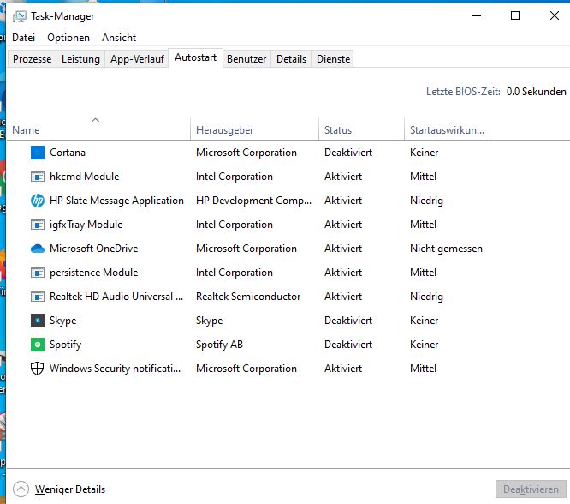The image size is (570, 504).
Task: Click the hkcmd Module row icon
Action: [38, 177]
